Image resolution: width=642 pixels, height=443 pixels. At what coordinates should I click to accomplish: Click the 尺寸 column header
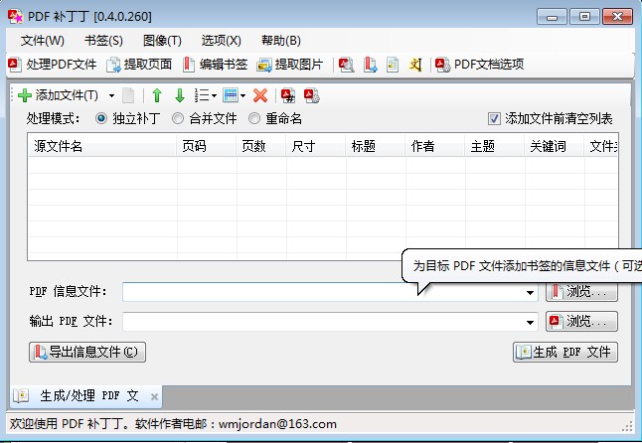tap(316, 146)
